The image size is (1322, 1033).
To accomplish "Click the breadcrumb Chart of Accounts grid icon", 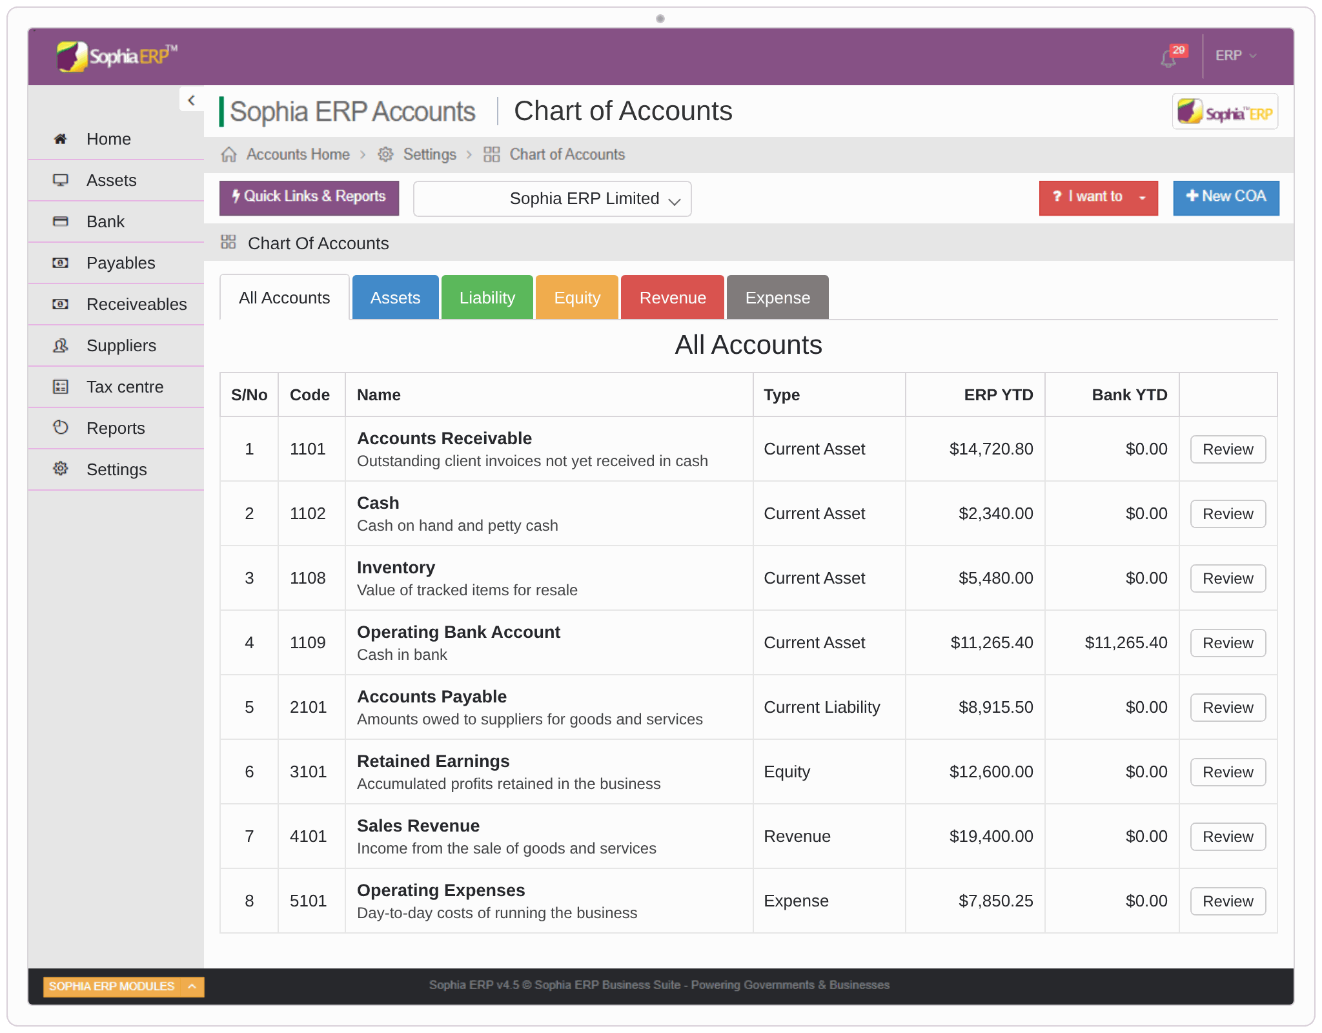I will tap(492, 154).
